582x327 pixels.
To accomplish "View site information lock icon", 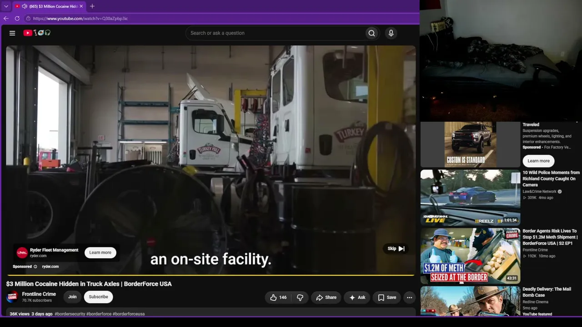I will coord(28,19).
